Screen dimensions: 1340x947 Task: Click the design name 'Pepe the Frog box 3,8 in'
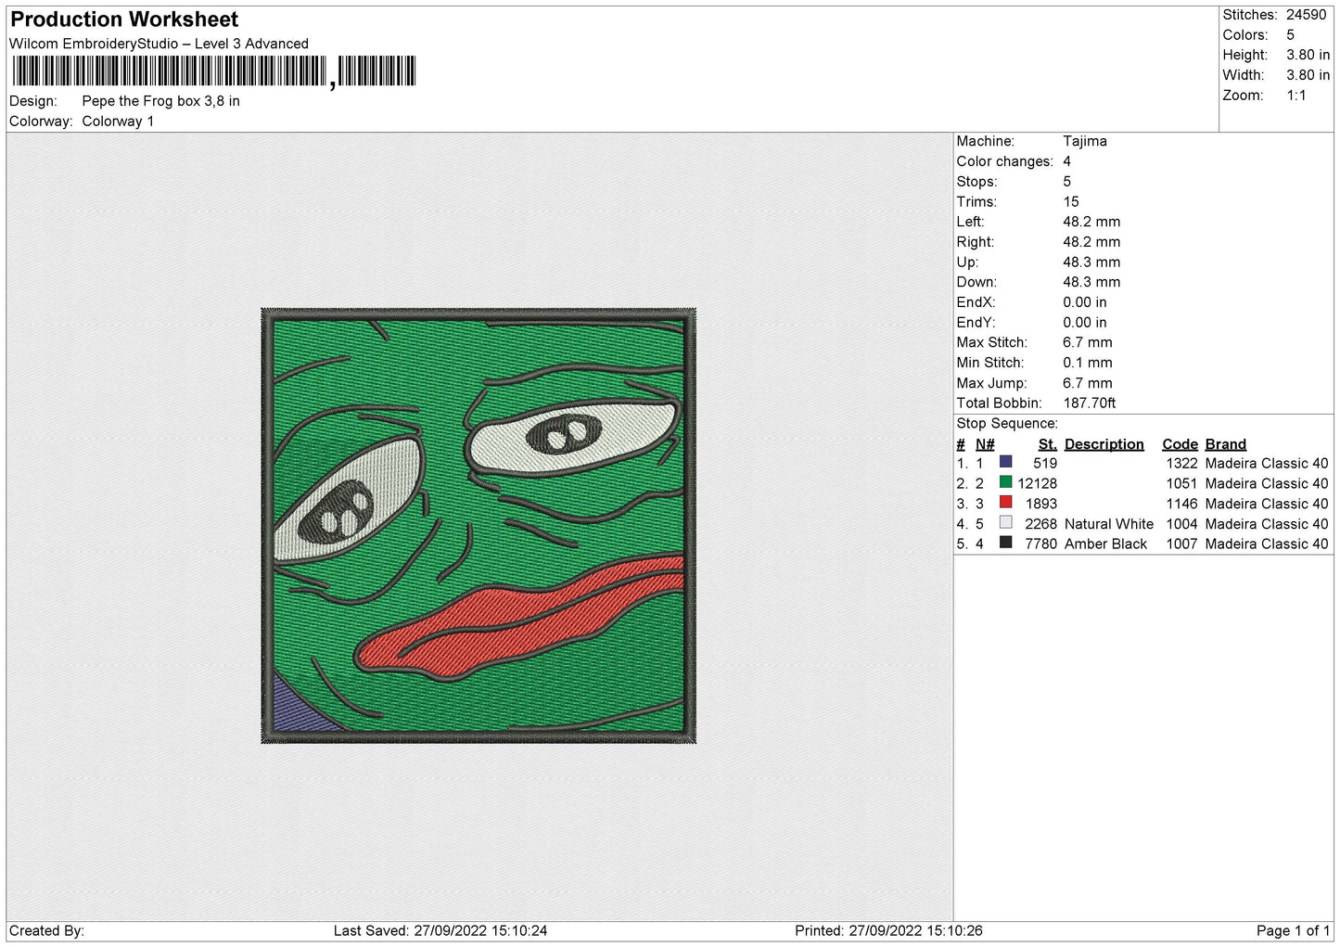160,101
